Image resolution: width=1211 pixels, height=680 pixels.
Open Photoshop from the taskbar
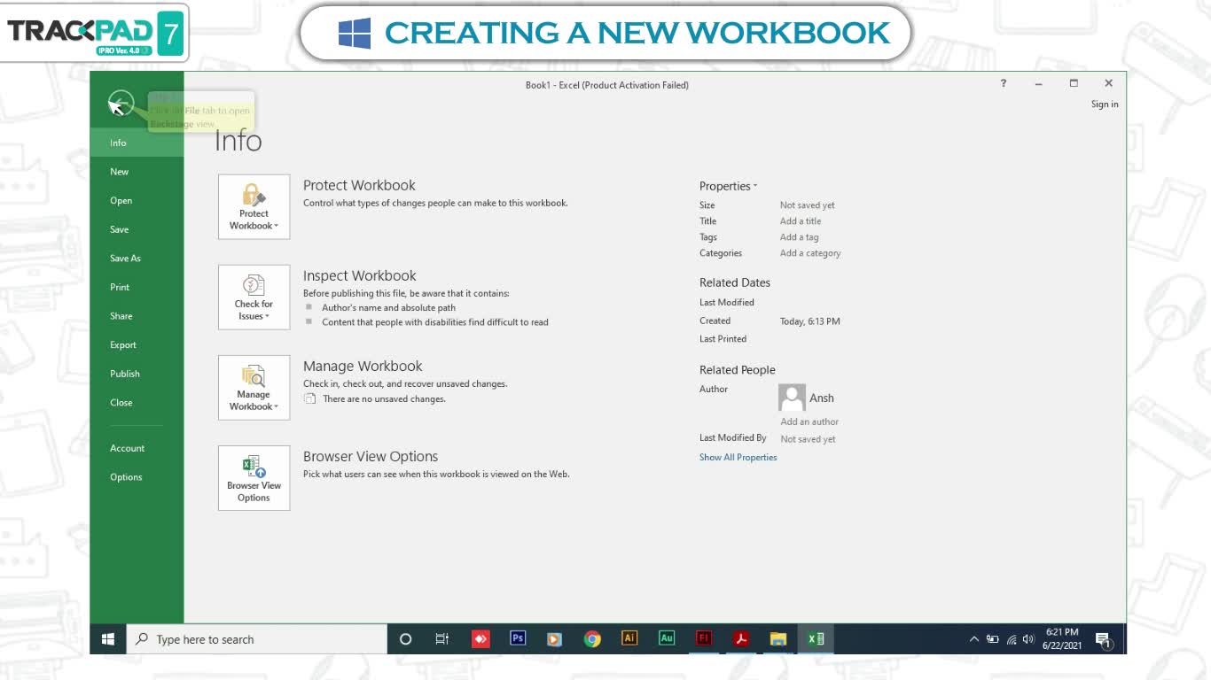tap(518, 638)
